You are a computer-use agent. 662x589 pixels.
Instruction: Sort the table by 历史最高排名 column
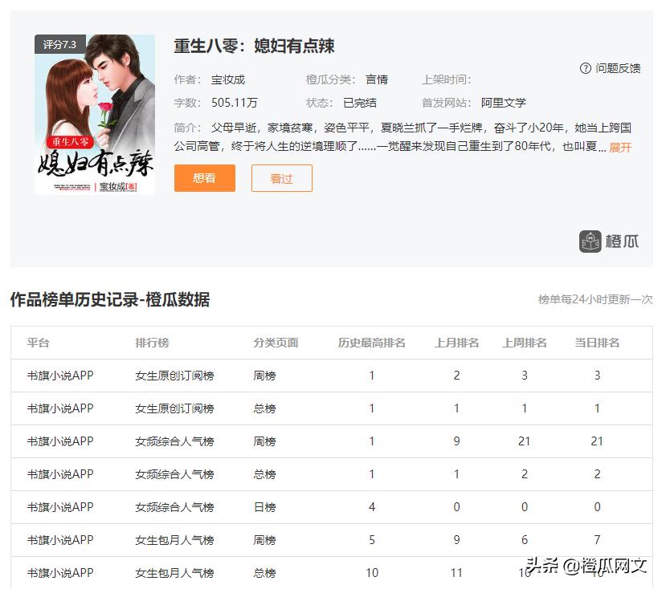(370, 342)
